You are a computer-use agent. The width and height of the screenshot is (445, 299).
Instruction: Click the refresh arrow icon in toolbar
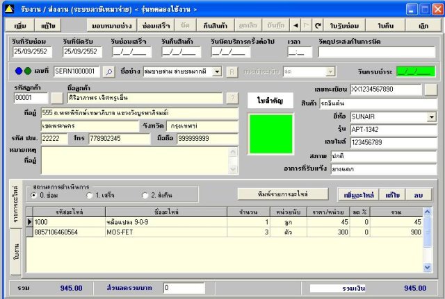click(318, 25)
